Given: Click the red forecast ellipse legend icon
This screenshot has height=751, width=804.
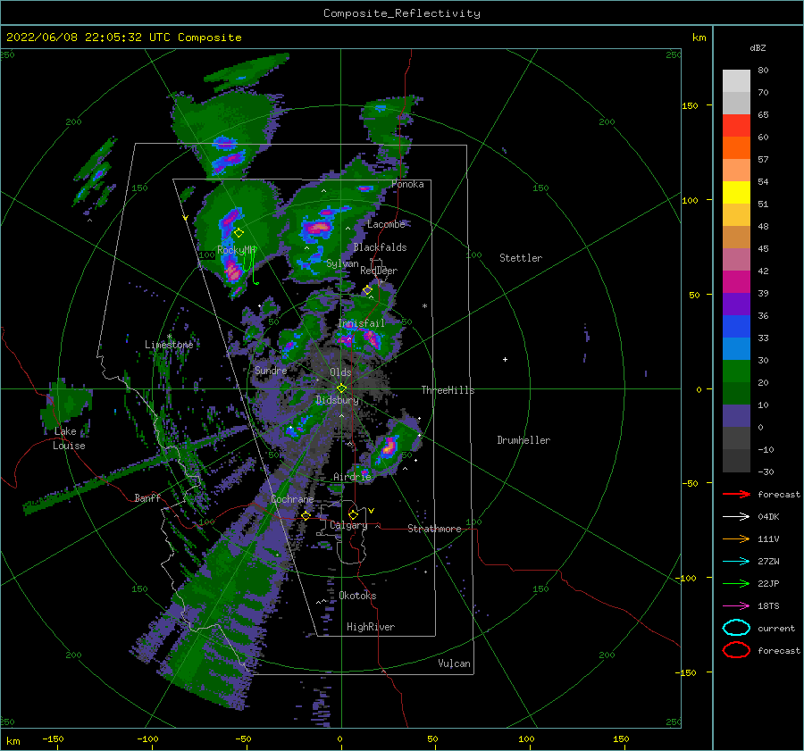Looking at the screenshot, I should [x=736, y=650].
